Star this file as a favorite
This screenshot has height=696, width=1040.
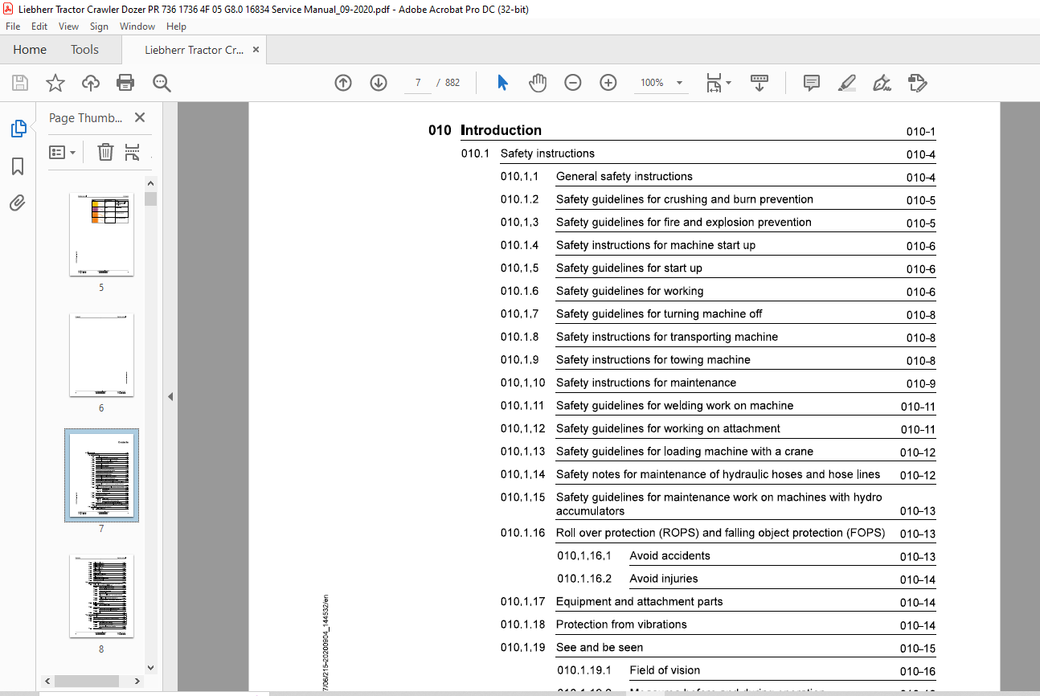pyautogui.click(x=55, y=83)
